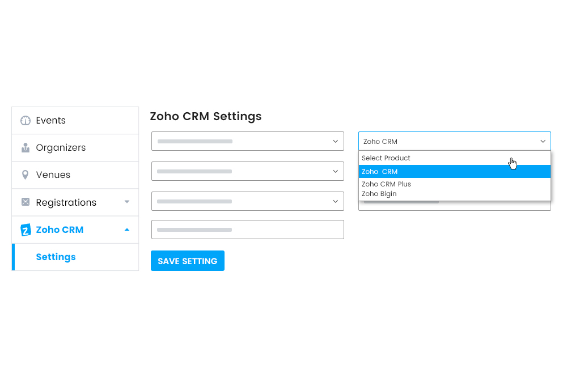Click the Events dashboard gauge icon
Viewport: 567px width, 378px height.
26,120
